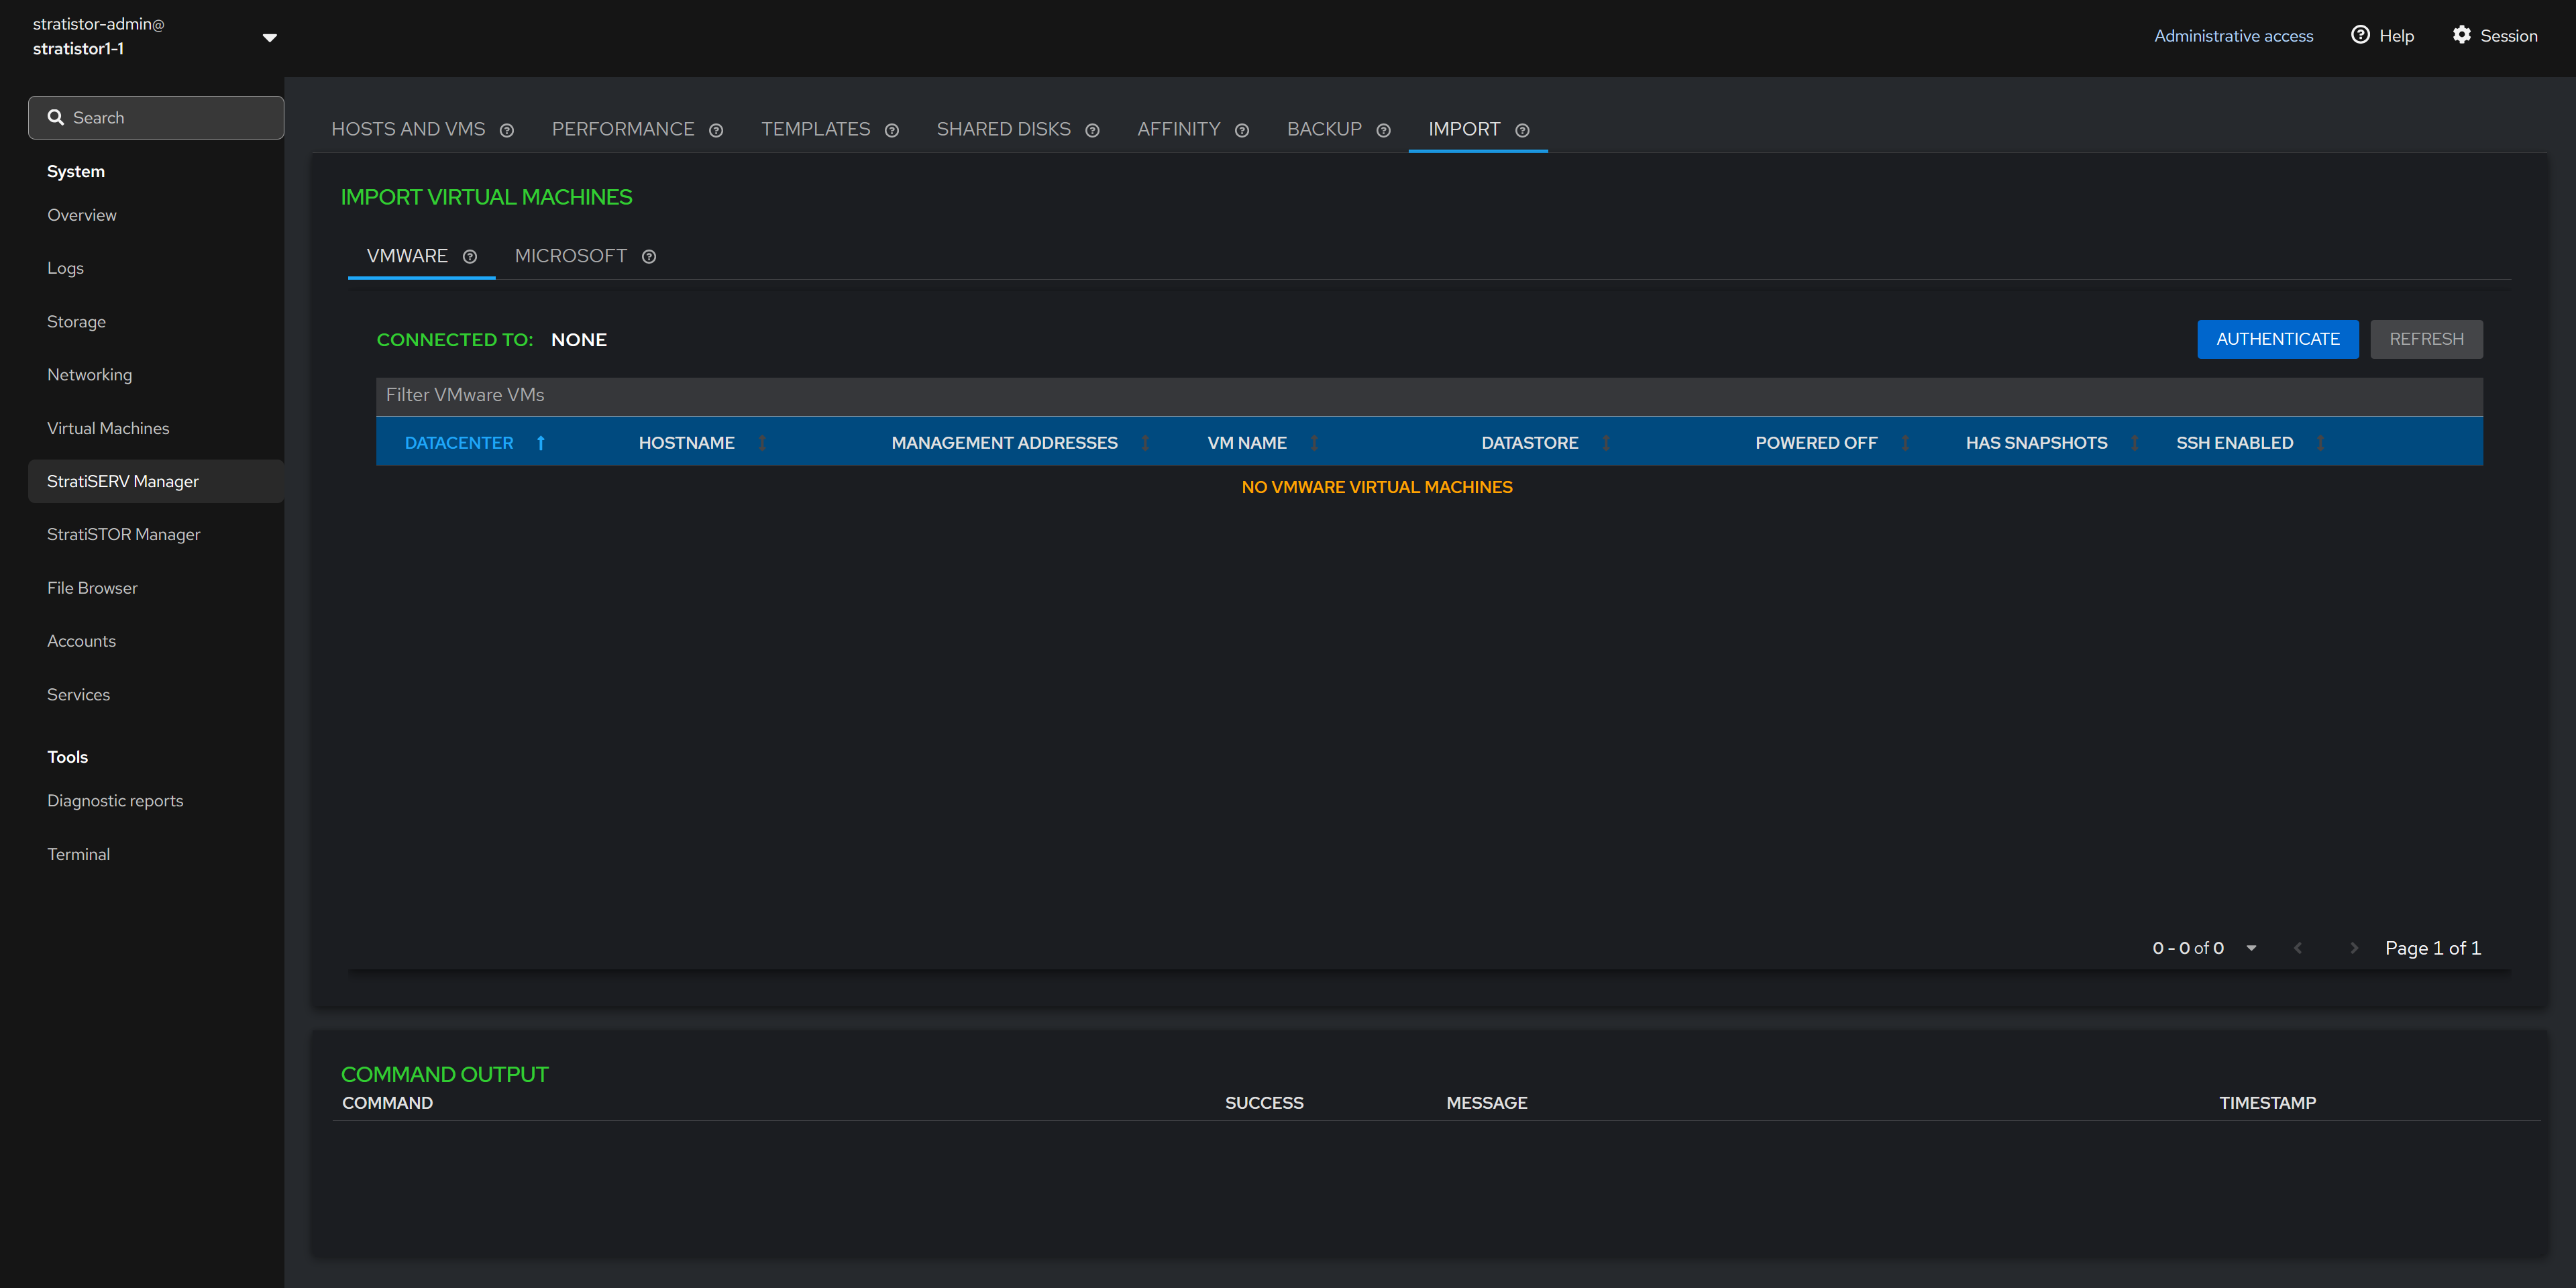2576x1288 pixels.
Task: Click help icon next to Microsoft sub-tab
Action: 649,257
